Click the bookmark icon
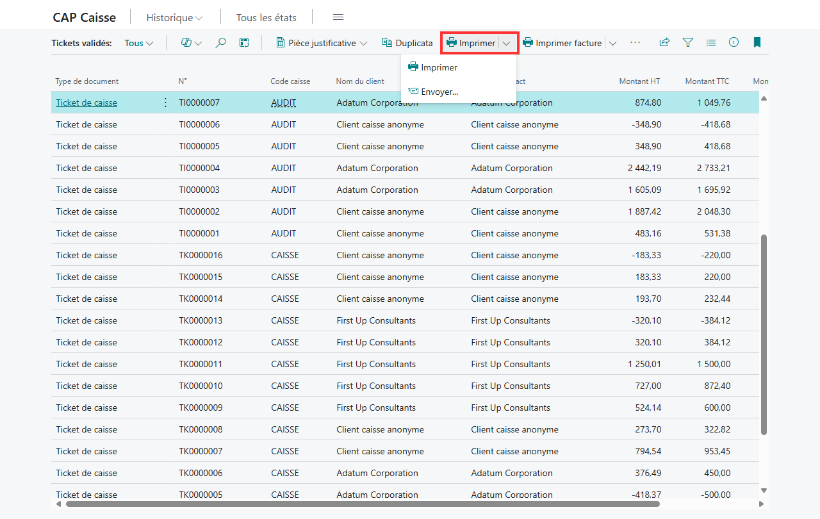Viewport: 820px width, 519px height. click(757, 43)
